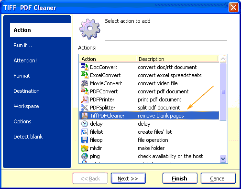Viewport: 241px width, 189px height.
Task: Click 'create files' list' description
Action: 155,132
